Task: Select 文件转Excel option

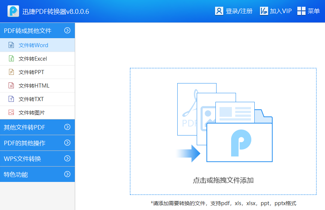Action: coord(37,59)
